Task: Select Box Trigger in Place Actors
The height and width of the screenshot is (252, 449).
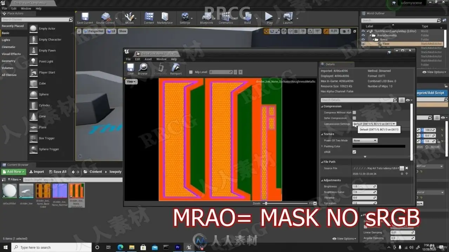Action: [x=47, y=138]
